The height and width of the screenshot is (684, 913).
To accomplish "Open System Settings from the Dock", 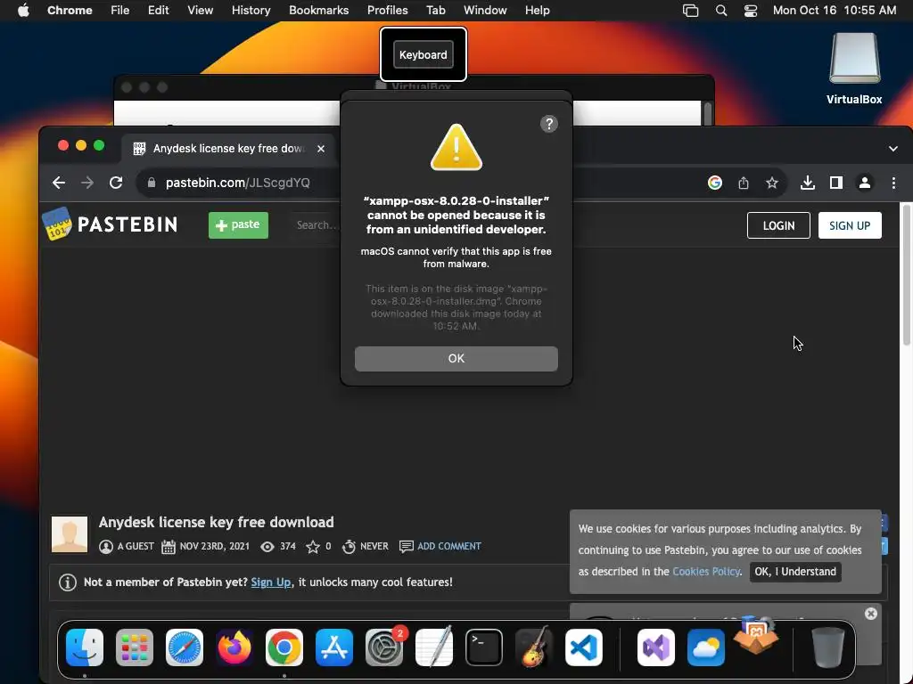I will pyautogui.click(x=384, y=647).
